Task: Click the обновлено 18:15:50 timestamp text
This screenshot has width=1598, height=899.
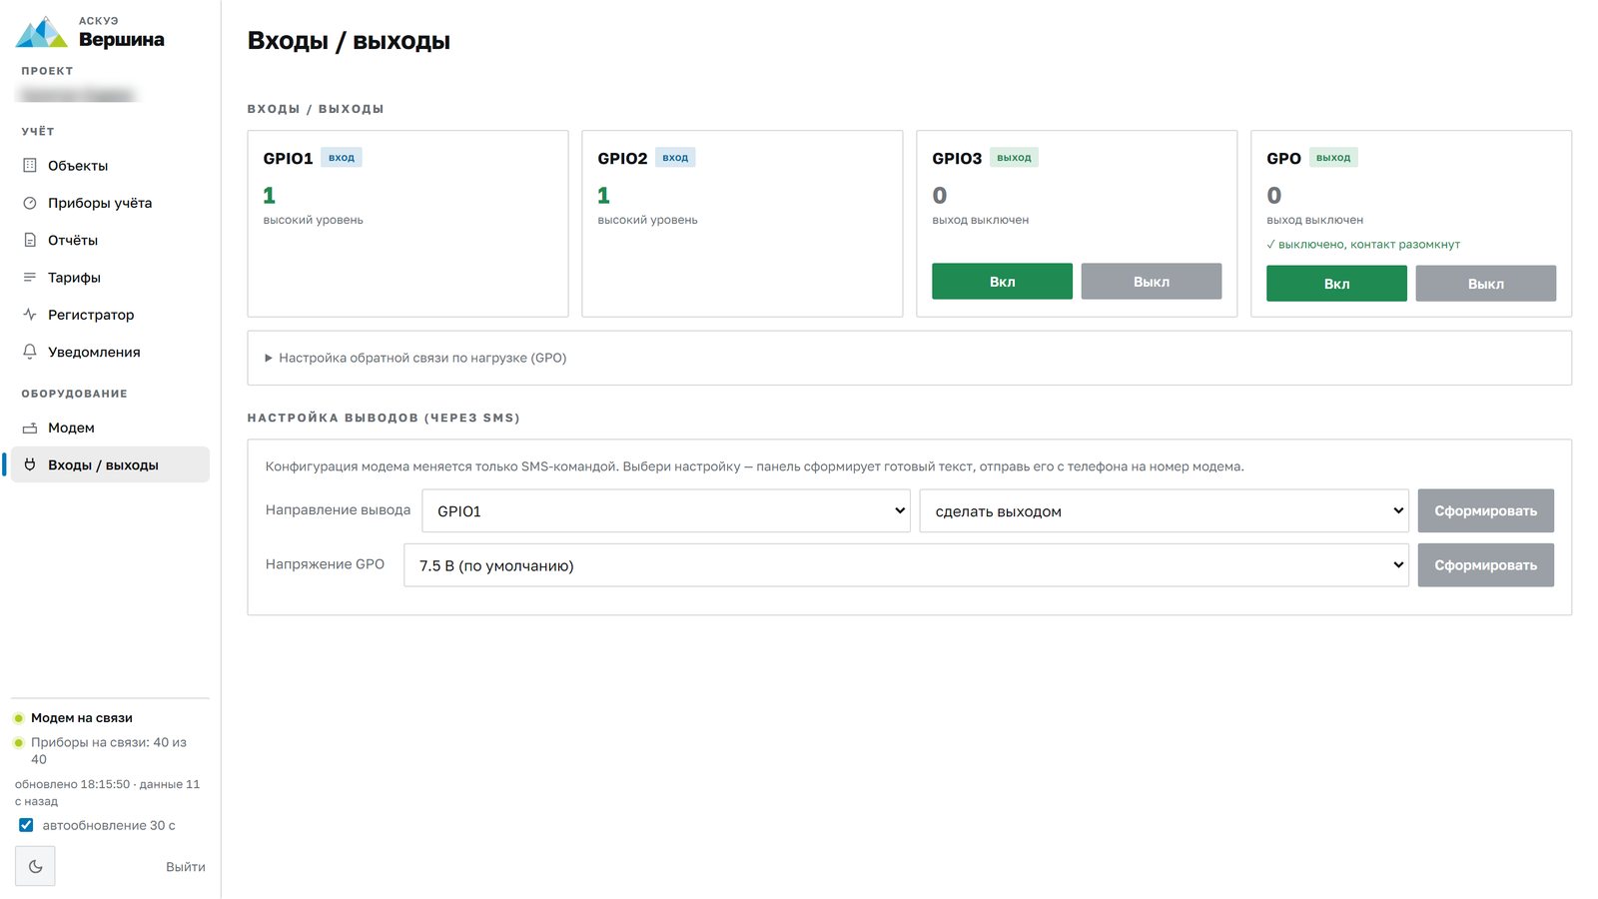Action: point(108,793)
